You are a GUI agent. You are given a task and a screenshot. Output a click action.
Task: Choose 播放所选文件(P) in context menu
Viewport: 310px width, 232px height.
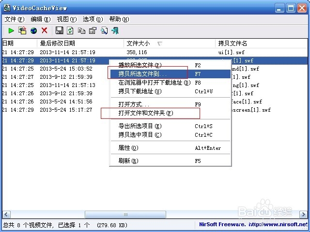tap(170, 65)
